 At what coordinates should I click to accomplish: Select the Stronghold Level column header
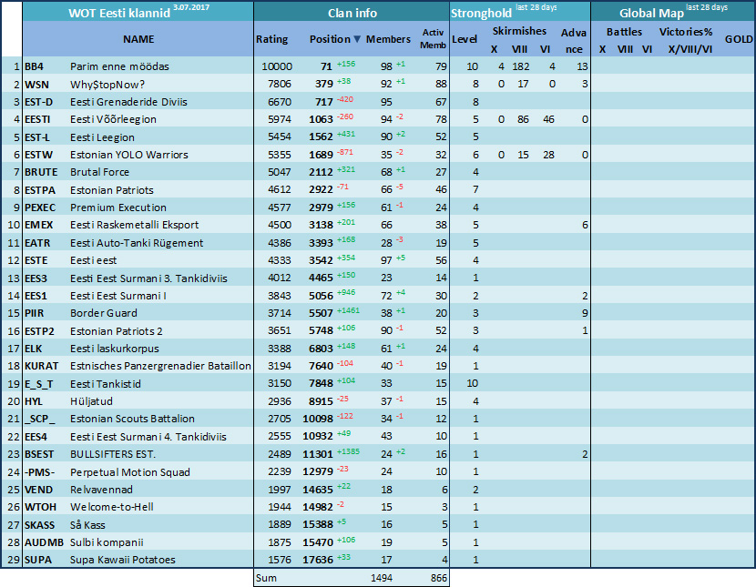[465, 39]
